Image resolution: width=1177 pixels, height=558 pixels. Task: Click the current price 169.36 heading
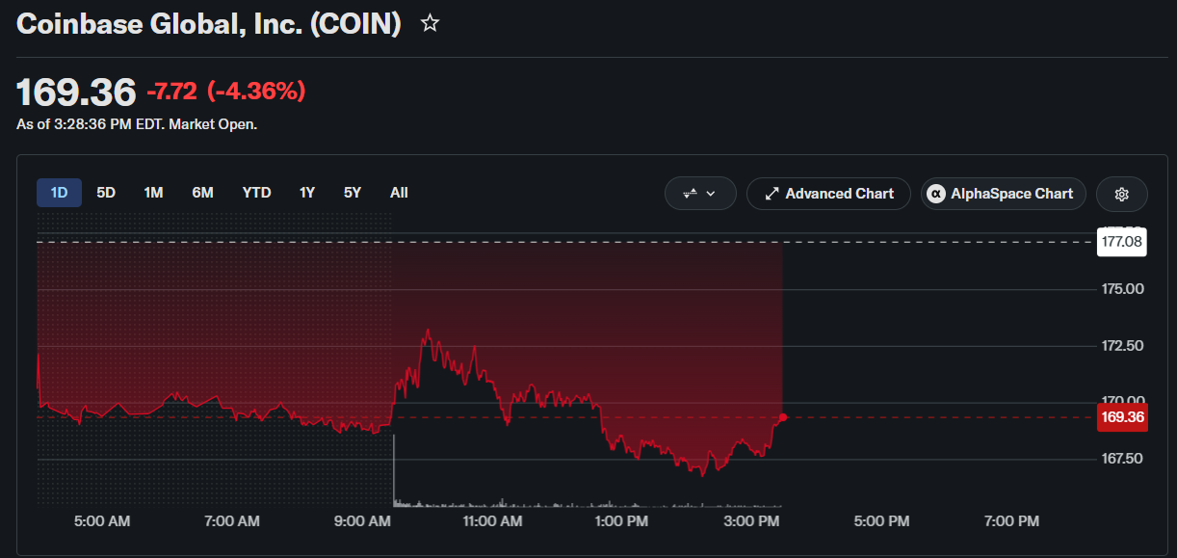(76, 93)
